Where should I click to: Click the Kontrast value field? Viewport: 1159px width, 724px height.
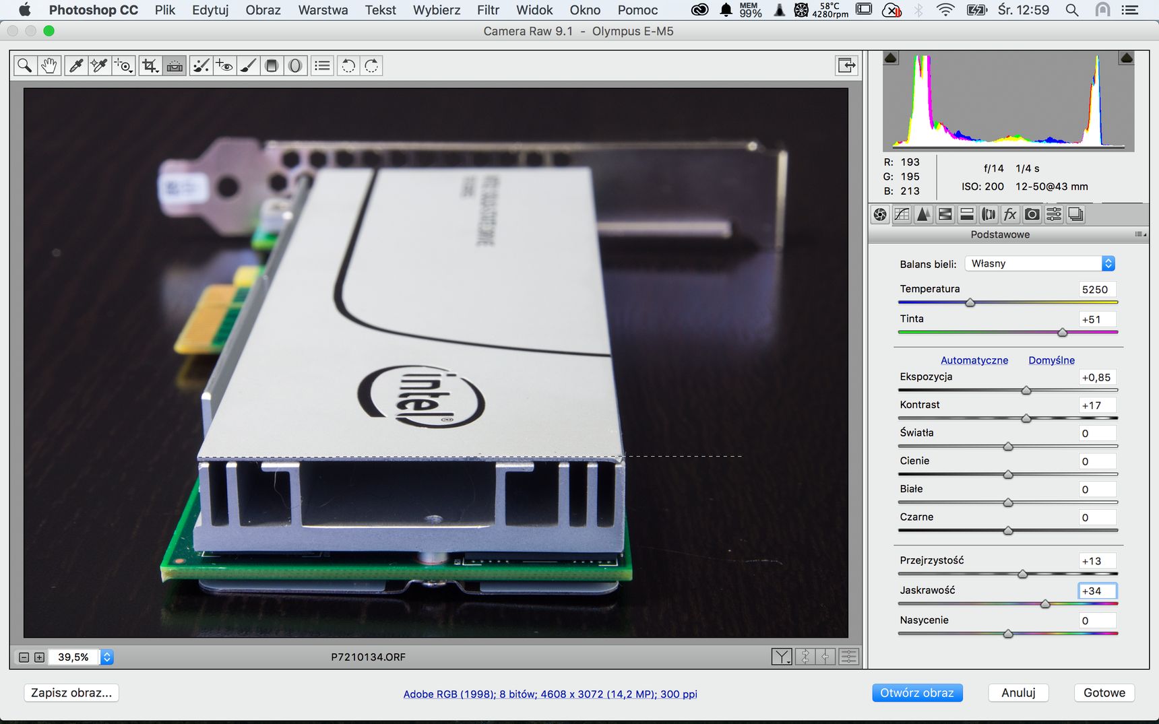point(1097,405)
